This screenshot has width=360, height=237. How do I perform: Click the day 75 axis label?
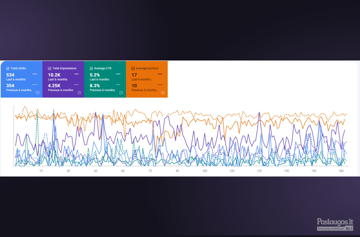click(x=150, y=171)
